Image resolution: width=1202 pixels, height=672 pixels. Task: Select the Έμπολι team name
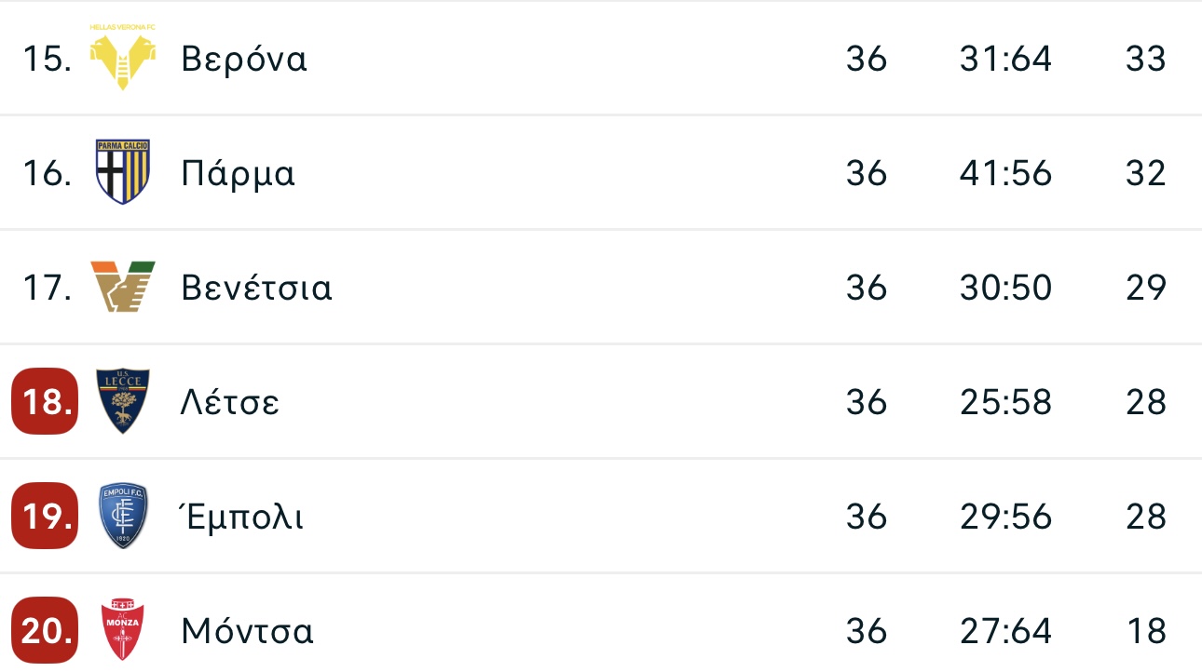point(242,517)
